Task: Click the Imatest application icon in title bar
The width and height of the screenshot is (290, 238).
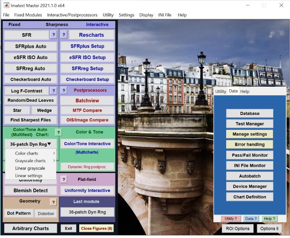Action: coord(6,5)
